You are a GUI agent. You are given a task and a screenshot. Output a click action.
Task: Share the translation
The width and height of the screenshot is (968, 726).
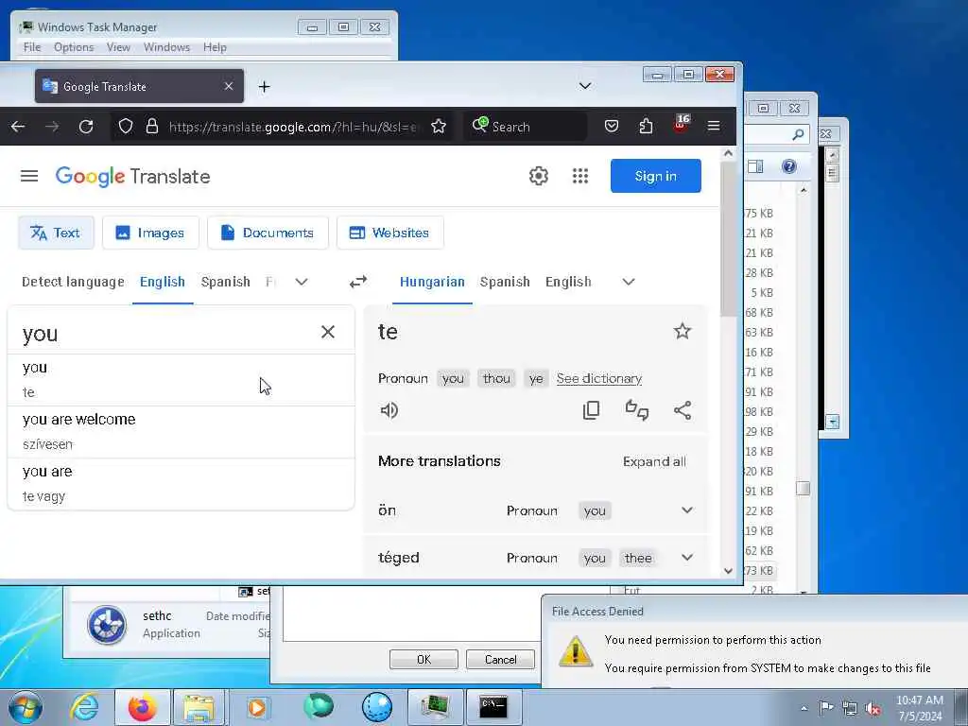pyautogui.click(x=683, y=410)
